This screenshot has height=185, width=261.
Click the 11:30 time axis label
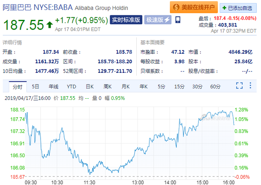tap(89, 183)
